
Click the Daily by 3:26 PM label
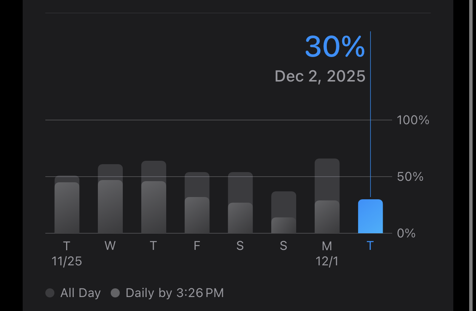[175, 293]
